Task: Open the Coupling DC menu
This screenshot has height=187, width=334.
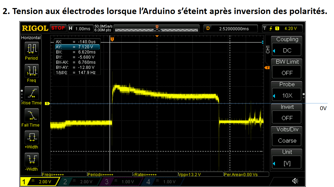Action: coord(287,46)
